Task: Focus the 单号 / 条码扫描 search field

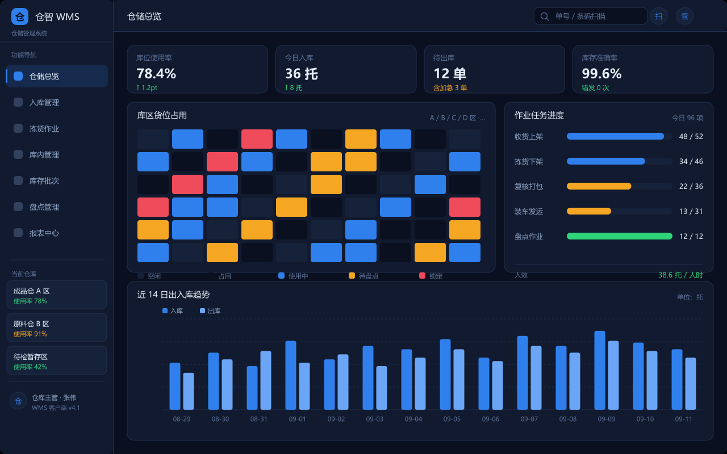Action: coord(591,16)
